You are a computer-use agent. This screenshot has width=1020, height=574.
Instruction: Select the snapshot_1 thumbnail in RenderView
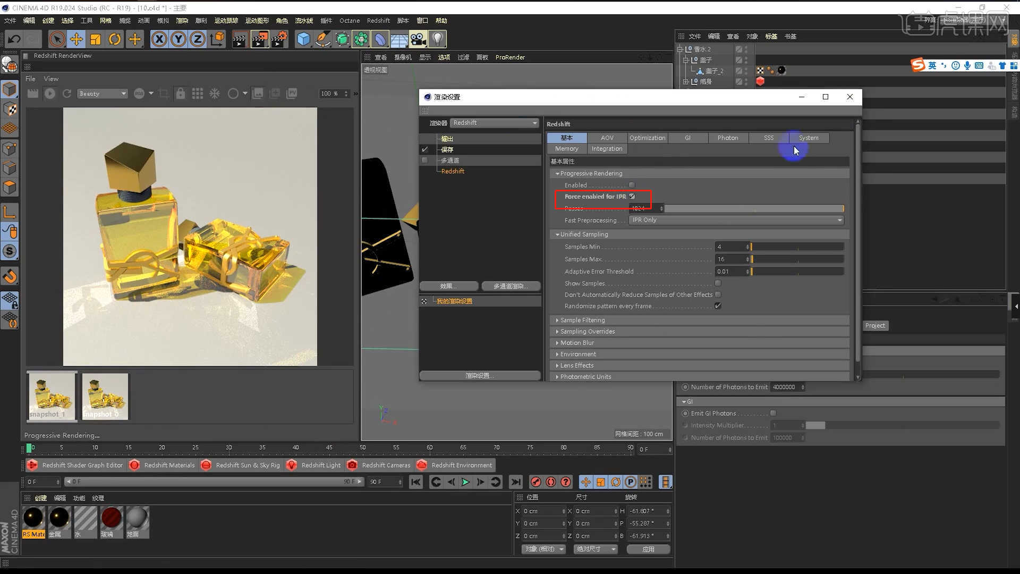pos(52,396)
